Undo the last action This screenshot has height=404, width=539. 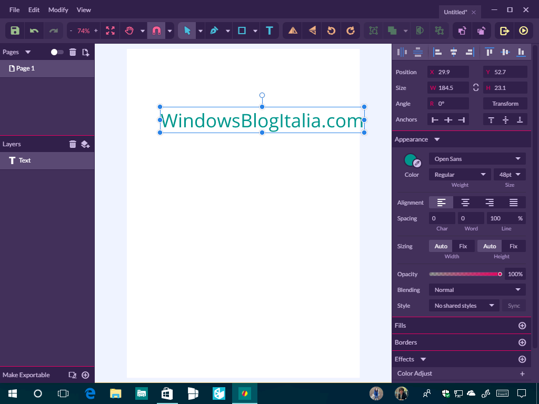[34, 31]
